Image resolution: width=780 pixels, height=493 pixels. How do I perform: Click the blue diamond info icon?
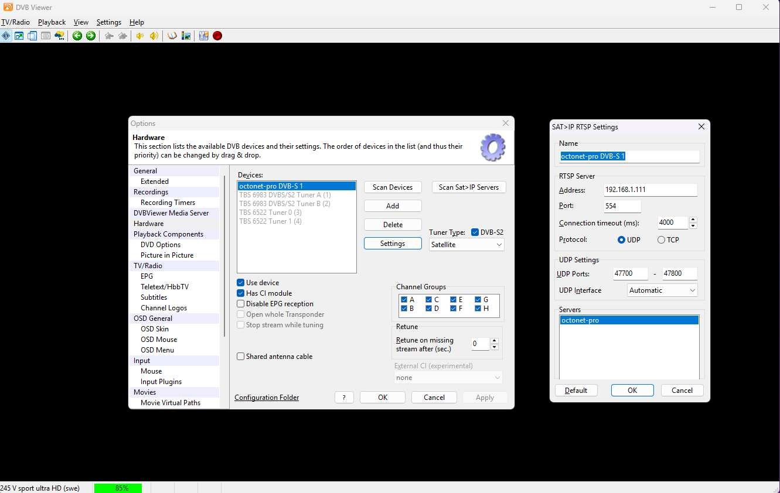(6, 36)
